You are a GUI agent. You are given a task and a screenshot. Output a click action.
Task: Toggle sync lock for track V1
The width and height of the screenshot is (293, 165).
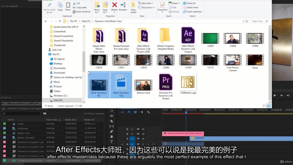click(138, 139)
